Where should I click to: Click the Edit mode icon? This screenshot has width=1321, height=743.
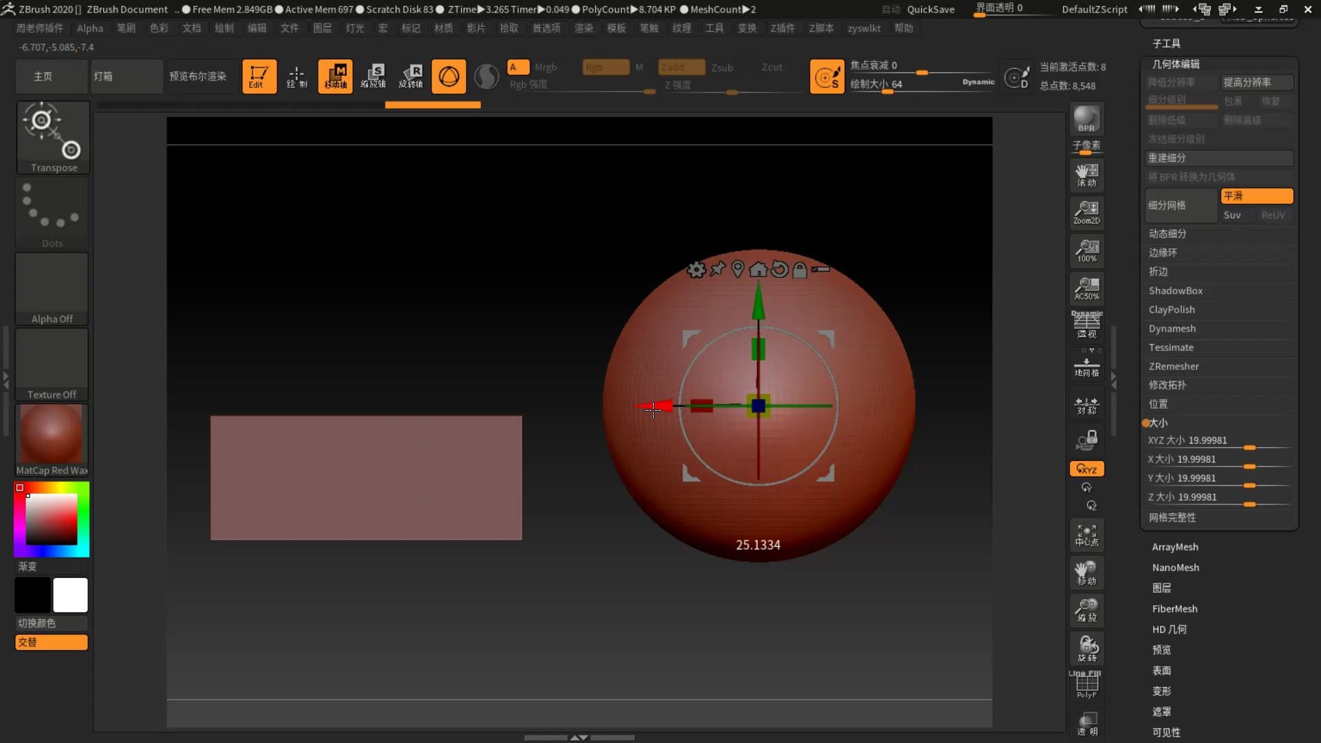click(259, 76)
